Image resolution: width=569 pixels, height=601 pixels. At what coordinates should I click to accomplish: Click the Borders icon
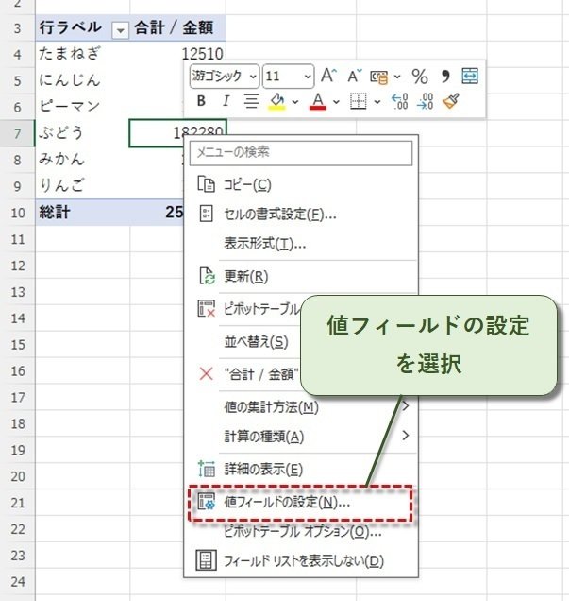pos(359,101)
